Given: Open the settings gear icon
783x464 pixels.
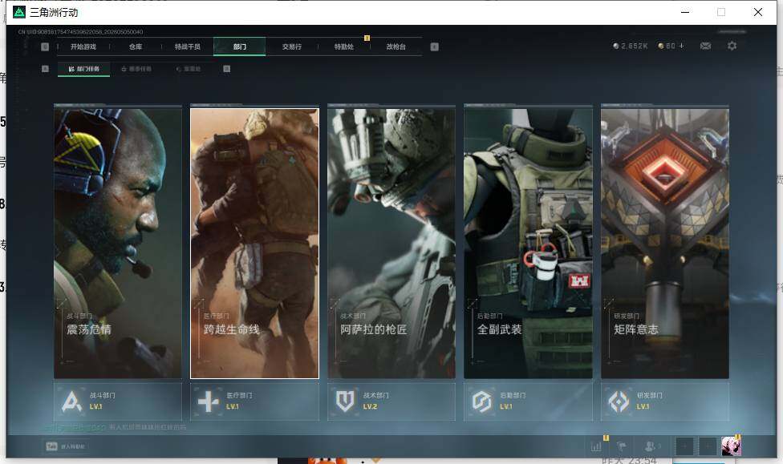Looking at the screenshot, I should tap(732, 46).
